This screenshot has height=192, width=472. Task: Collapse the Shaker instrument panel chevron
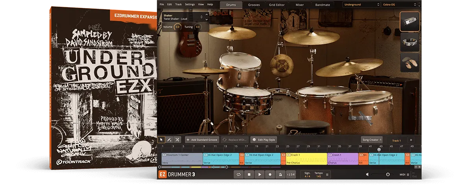point(206,15)
